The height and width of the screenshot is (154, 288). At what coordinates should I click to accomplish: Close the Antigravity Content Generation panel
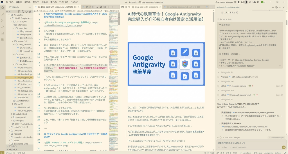coord(284,7)
